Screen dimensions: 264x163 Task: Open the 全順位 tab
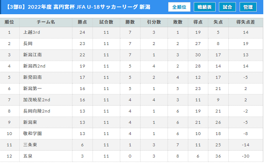[x=179, y=7]
